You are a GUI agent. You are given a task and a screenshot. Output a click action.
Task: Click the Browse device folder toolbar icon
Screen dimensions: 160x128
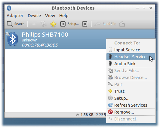(x=122, y=24)
